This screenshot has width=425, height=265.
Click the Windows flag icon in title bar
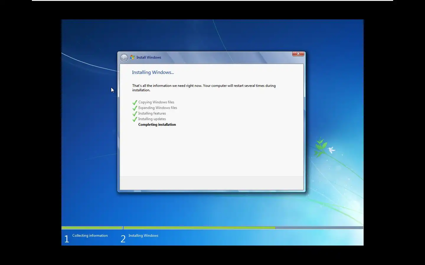pyautogui.click(x=133, y=57)
